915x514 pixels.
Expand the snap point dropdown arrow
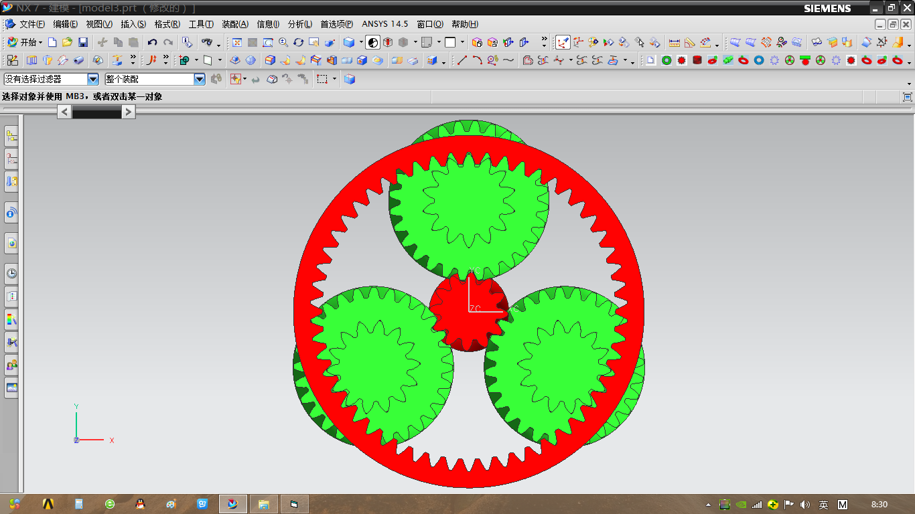[x=244, y=79]
